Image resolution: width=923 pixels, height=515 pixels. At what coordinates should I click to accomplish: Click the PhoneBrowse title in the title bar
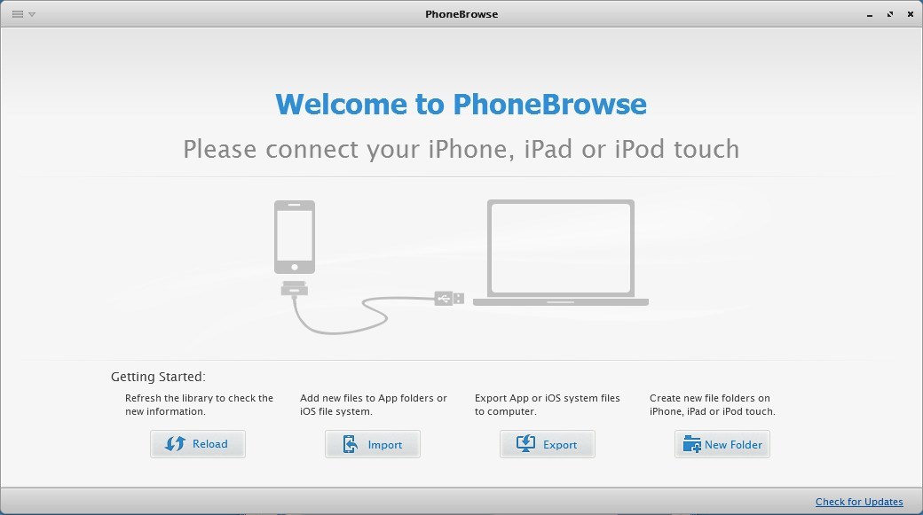(x=461, y=13)
